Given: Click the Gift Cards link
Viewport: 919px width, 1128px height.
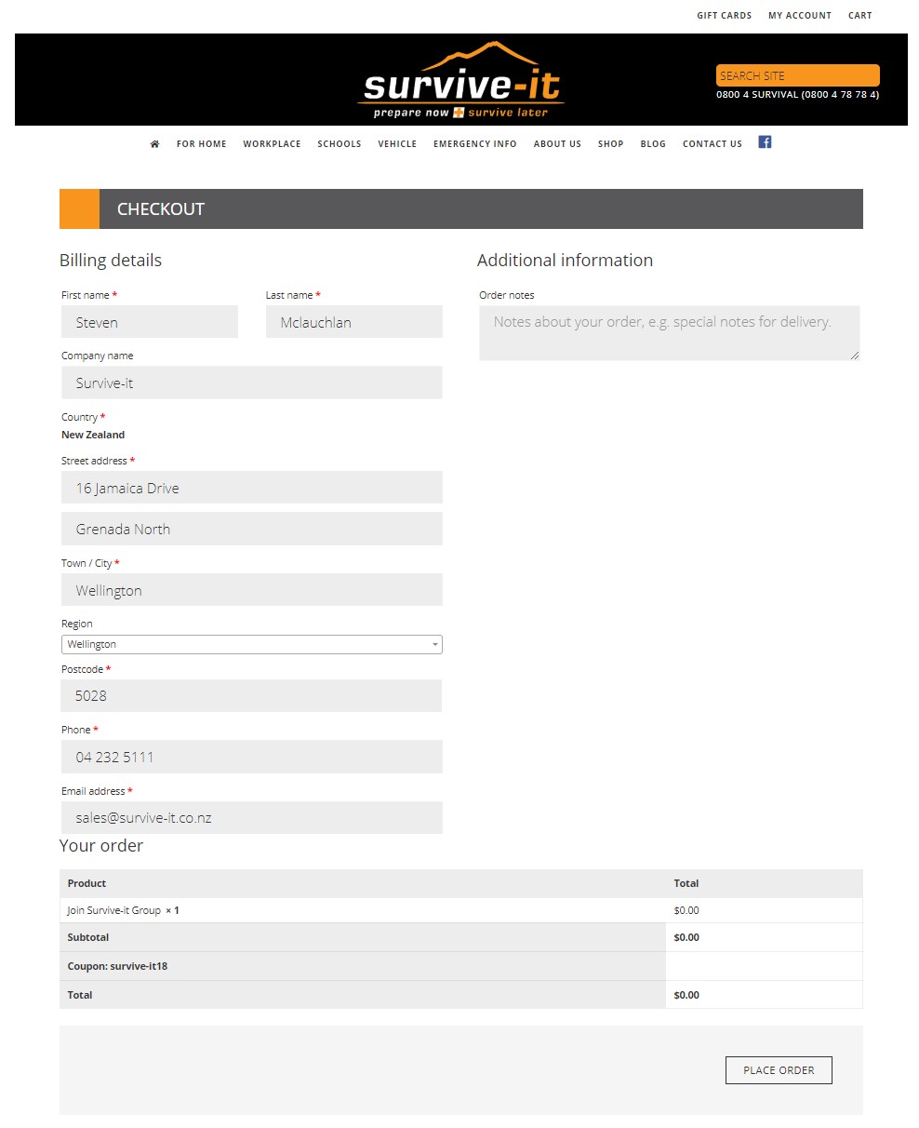Looking at the screenshot, I should click(725, 16).
